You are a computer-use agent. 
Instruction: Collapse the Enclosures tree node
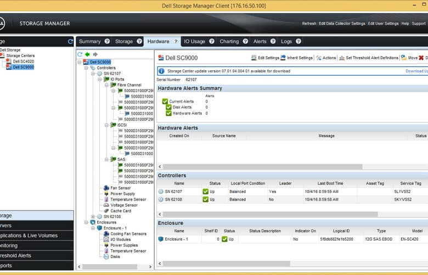[86, 222]
